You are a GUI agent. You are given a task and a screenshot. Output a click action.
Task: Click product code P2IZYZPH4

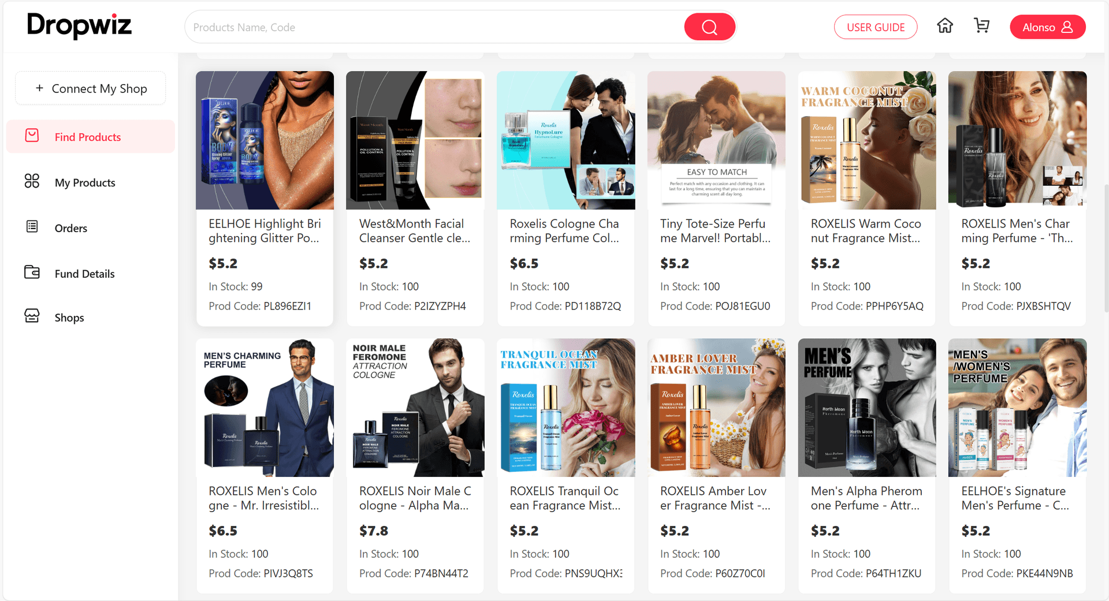tap(440, 306)
